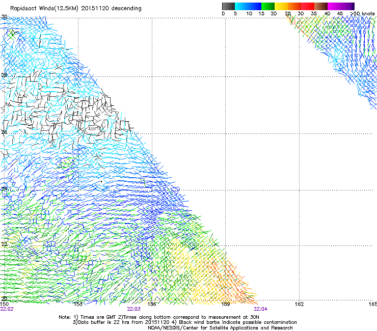This screenshot has height=331, width=377.
Task: Click the longitude label '153'
Action: pos(78,304)
